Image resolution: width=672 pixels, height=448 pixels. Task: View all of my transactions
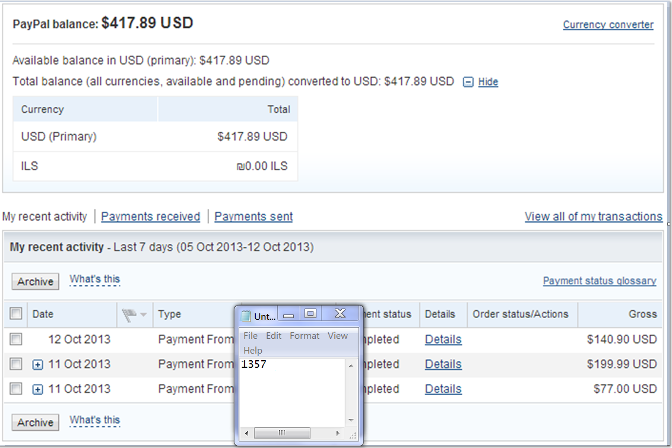[594, 217]
